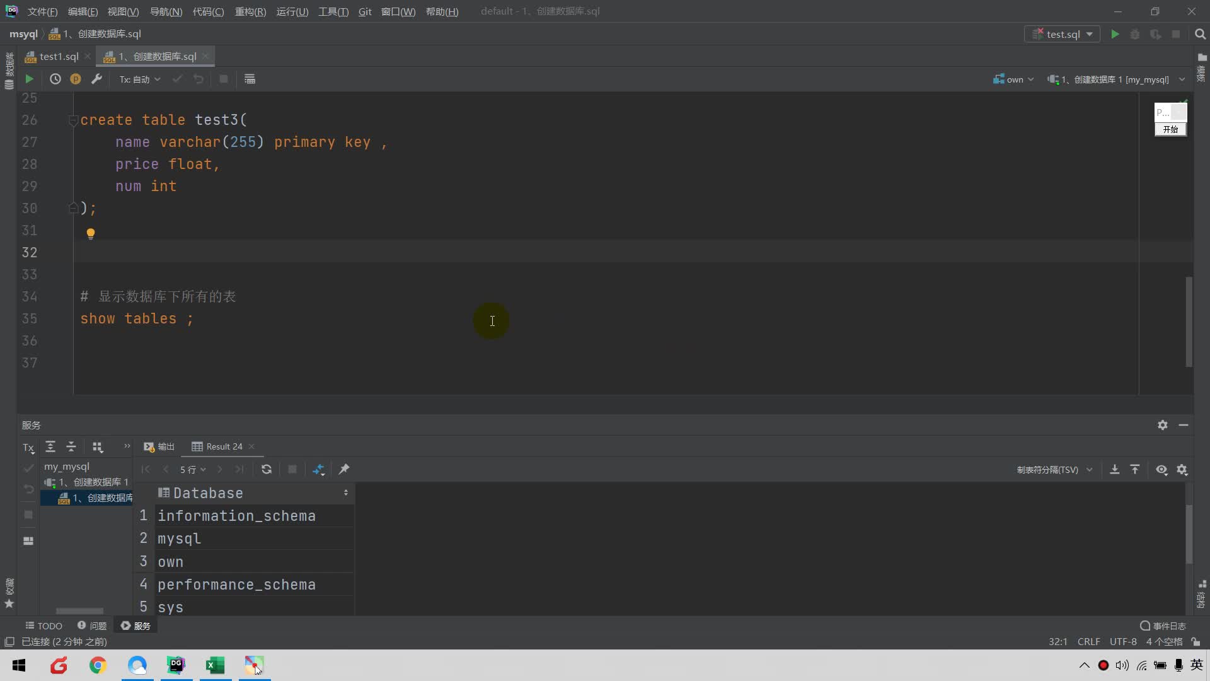Open results grid settings gear
The width and height of the screenshot is (1210, 681).
1182,469
